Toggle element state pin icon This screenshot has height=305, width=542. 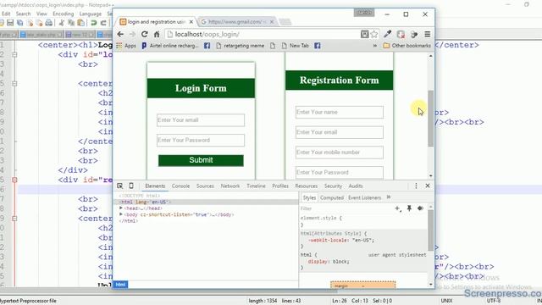tap(409, 208)
